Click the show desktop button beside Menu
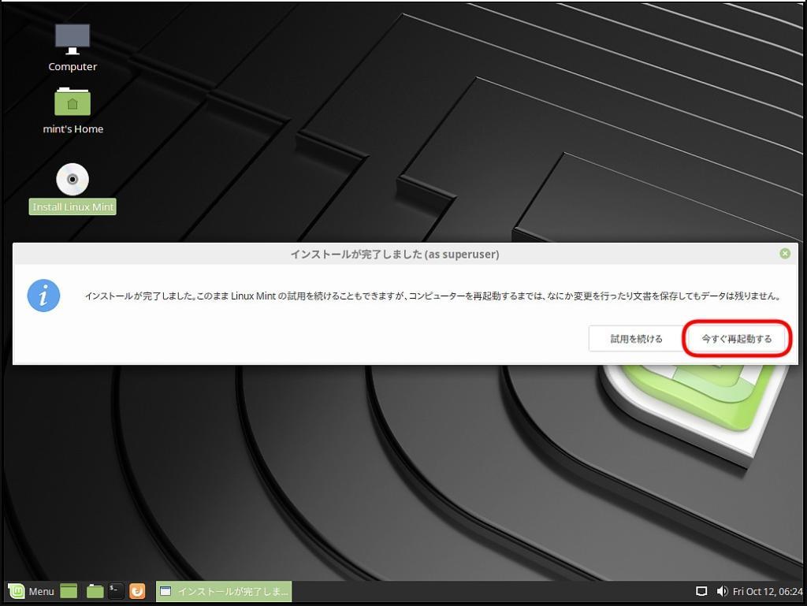 [x=68, y=591]
